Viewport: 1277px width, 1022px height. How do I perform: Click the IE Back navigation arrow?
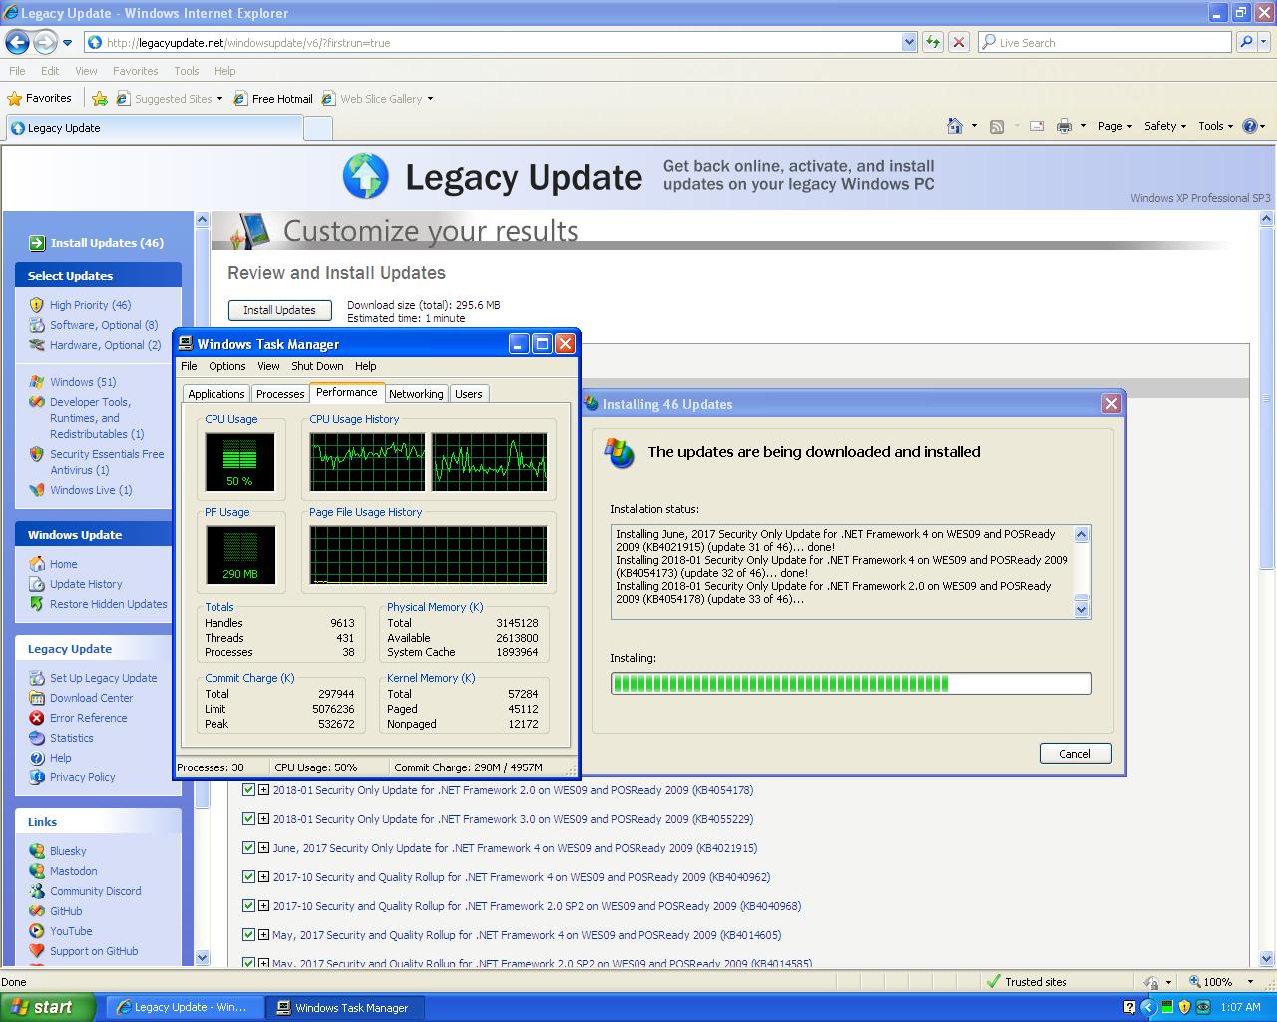(17, 42)
